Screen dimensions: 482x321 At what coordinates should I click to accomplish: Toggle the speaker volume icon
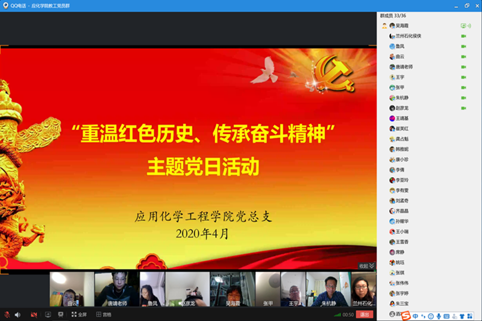(17, 314)
